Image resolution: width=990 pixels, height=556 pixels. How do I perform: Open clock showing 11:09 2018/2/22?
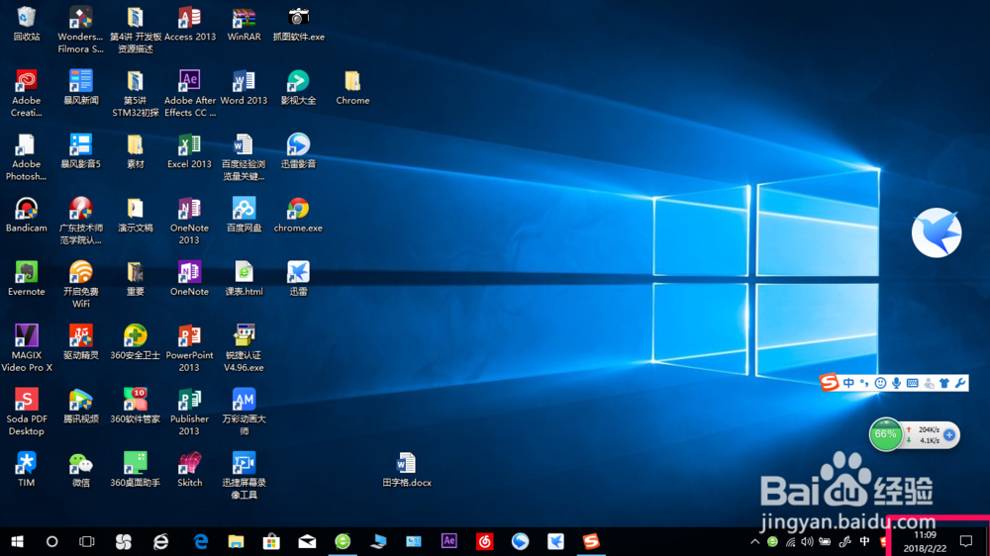click(925, 541)
